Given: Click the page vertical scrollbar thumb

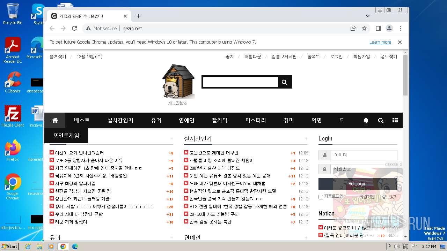Looking at the screenshot, I should click(405, 75).
